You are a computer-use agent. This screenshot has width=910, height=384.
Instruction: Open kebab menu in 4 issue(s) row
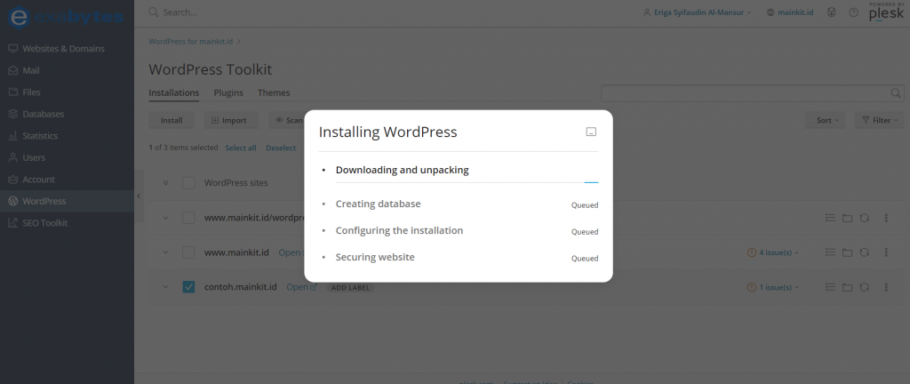point(886,252)
